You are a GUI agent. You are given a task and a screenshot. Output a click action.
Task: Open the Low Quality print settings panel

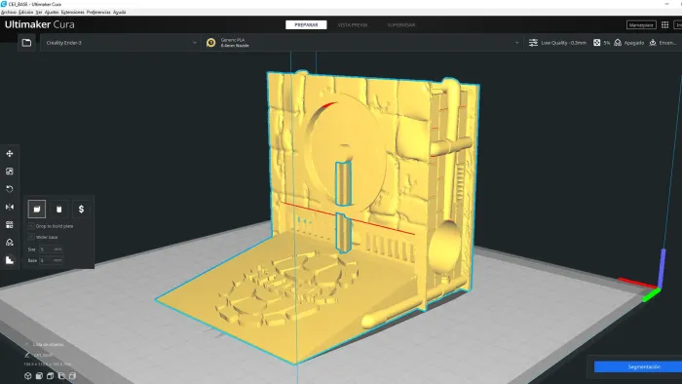point(557,43)
